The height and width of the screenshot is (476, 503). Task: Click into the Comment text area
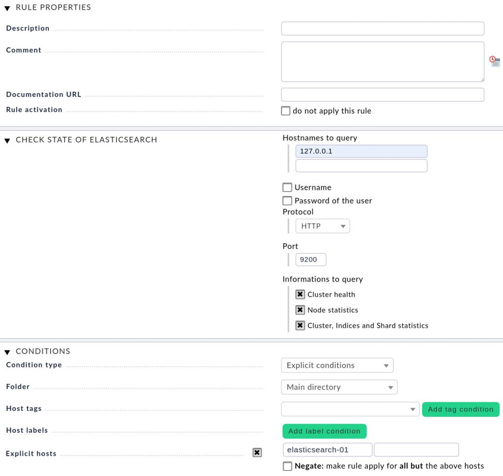(x=382, y=62)
